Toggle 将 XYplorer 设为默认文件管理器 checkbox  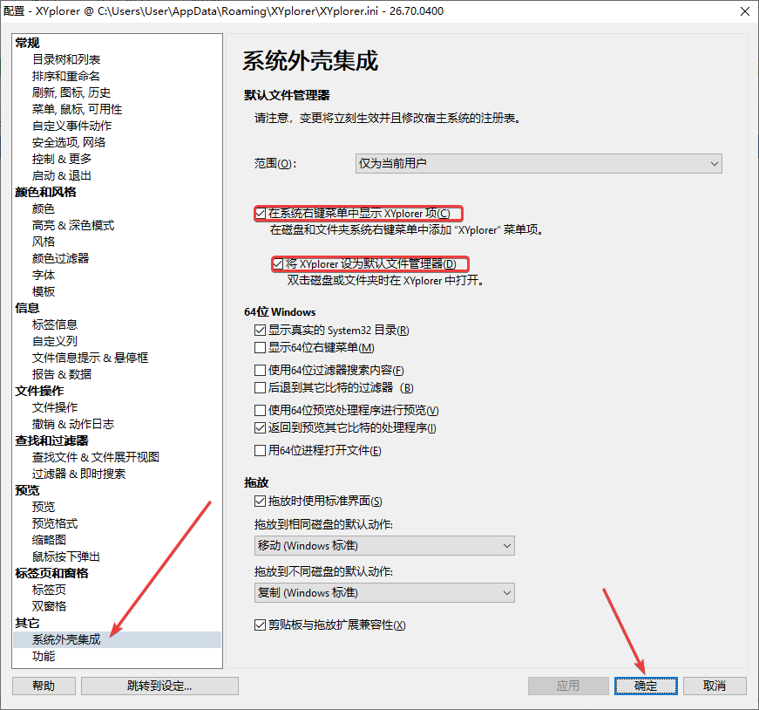point(278,264)
